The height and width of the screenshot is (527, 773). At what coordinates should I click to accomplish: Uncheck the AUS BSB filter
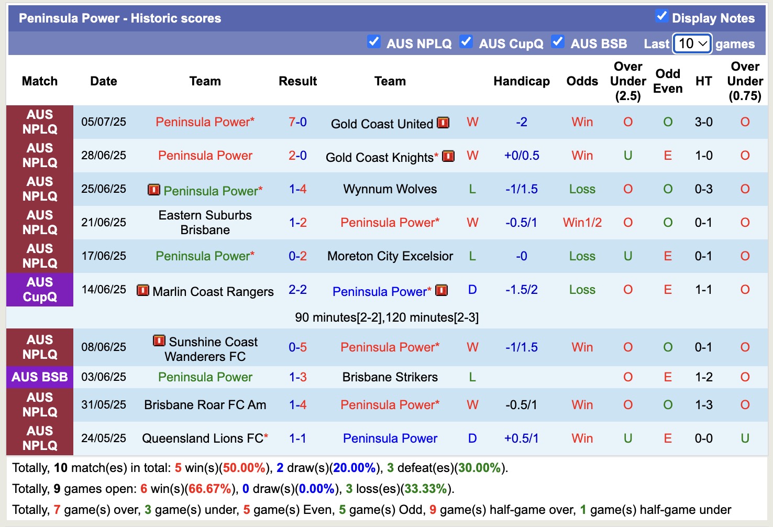tap(558, 41)
